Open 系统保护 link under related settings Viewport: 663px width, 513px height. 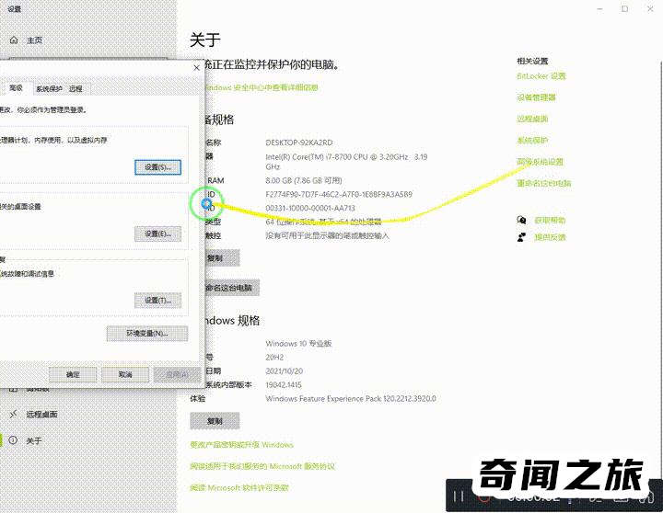(532, 140)
